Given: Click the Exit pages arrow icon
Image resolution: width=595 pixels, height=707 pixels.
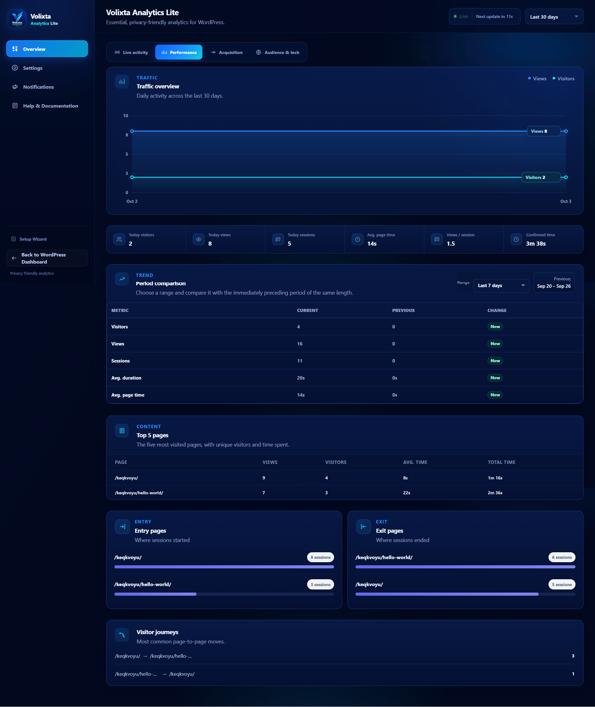Looking at the screenshot, I should coord(364,527).
